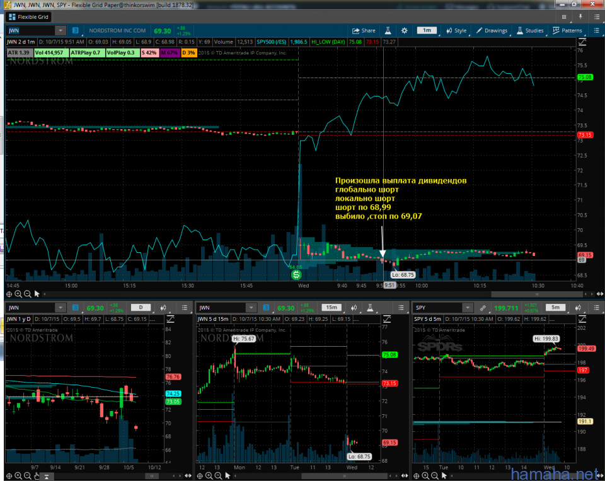Toggle the ATRPlay 0.7 label
The height and width of the screenshot is (481, 605).
pos(87,52)
